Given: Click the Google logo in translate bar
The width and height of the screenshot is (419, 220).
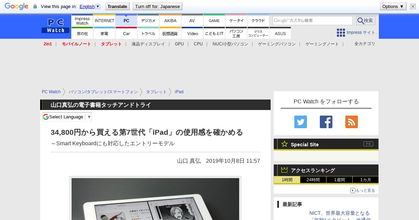Looking at the screenshot, I should coord(16,6).
